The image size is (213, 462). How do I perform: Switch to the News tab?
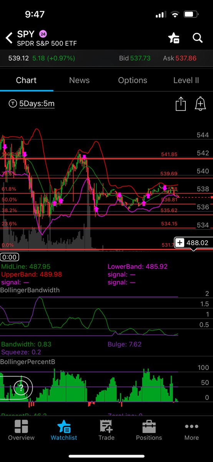pyautogui.click(x=79, y=80)
